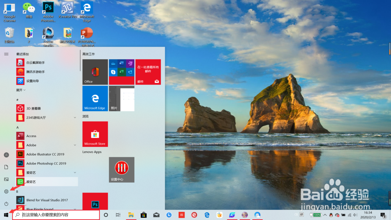Open the blue clock app on taskbar
Image resolution: width=391 pixels, height=220 pixels.
pos(169,215)
